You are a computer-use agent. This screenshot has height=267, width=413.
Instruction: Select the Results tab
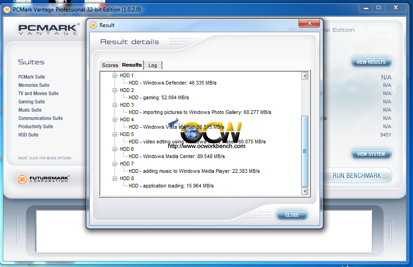[x=132, y=65]
